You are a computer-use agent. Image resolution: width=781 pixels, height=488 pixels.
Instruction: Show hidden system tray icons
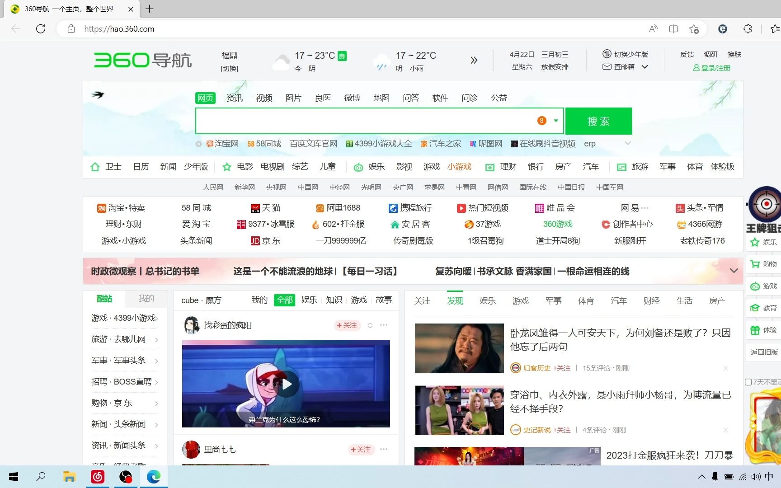701,477
